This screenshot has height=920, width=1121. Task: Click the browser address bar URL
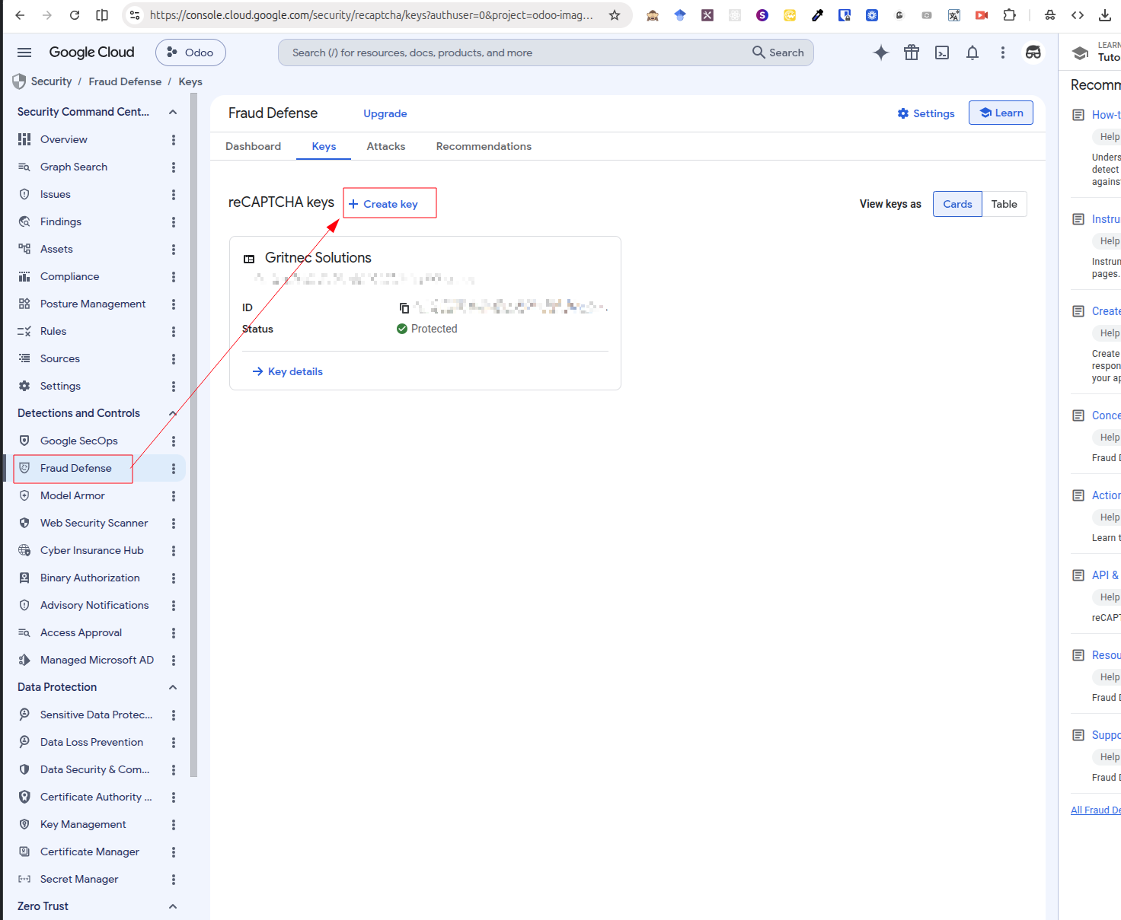point(372,15)
